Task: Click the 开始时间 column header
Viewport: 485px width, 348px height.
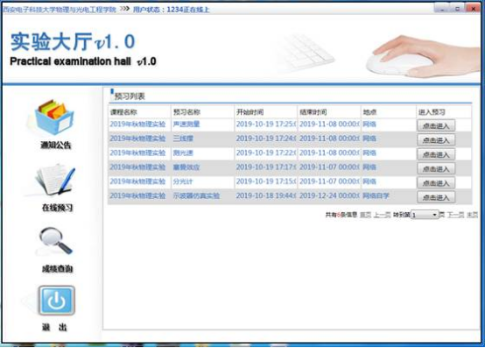Action: tap(250, 112)
